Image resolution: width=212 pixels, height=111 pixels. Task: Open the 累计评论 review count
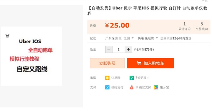tap(185, 26)
